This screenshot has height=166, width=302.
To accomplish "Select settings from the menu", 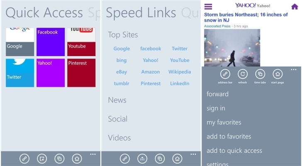I will tap(217, 164).
